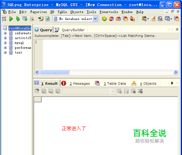Switch to the 2 Messages tab
This screenshot has height=155, width=182.
(x=77, y=83)
